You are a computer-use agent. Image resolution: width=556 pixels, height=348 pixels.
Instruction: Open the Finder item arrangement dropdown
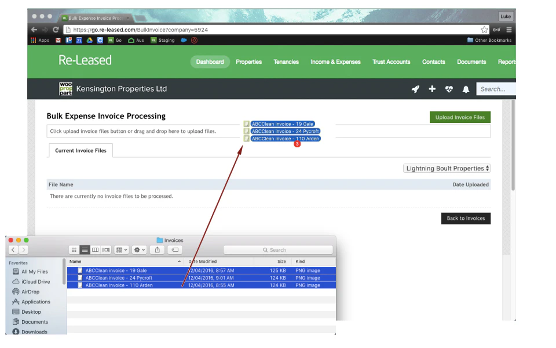tap(120, 249)
